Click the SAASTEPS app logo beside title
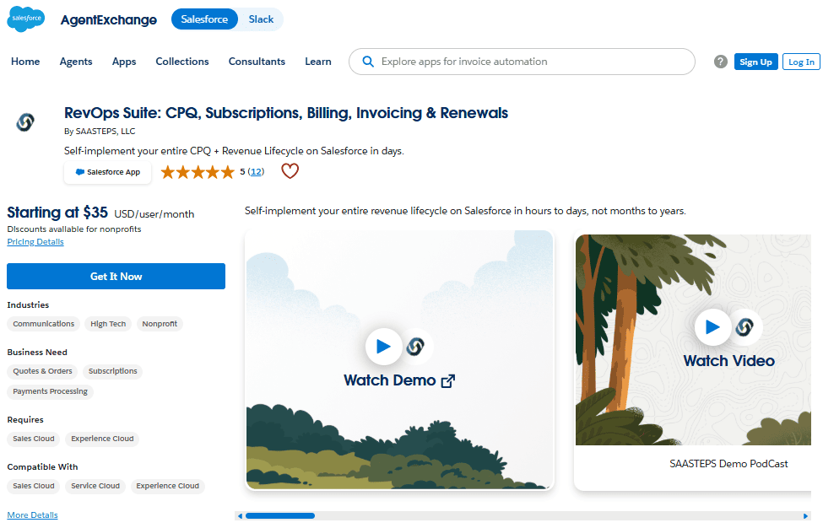823x528 pixels. tap(25, 122)
